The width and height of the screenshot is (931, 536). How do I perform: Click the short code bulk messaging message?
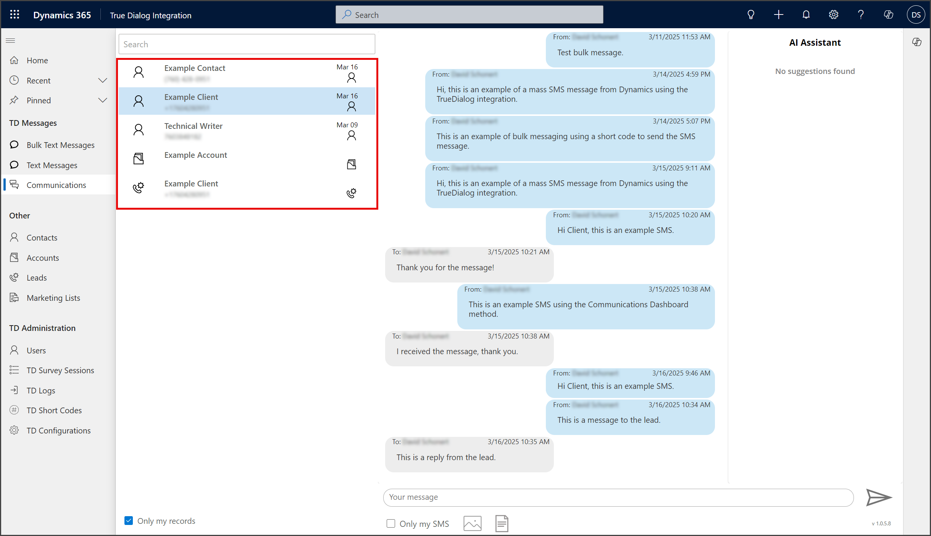(570, 138)
